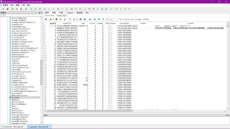The width and height of the screenshot is (230, 129).
Task: Click the apply filter funnel icon
Action: click(120, 19)
